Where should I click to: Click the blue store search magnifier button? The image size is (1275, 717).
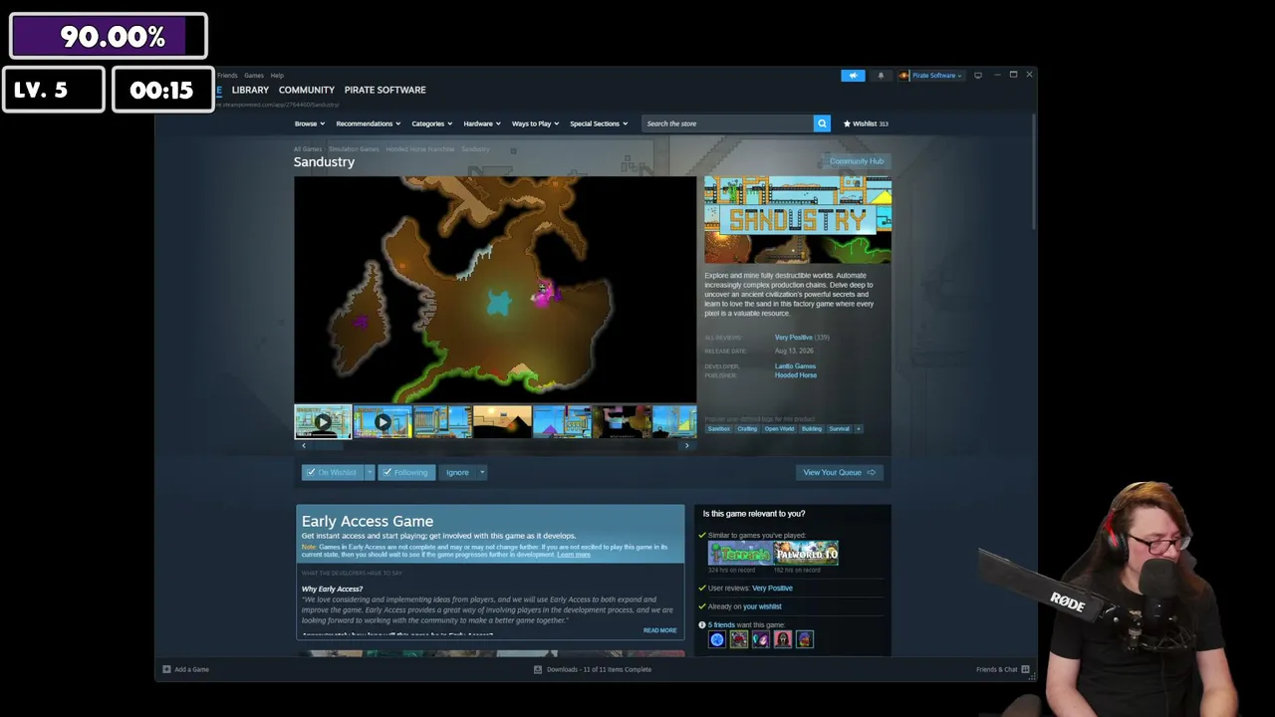click(x=822, y=123)
